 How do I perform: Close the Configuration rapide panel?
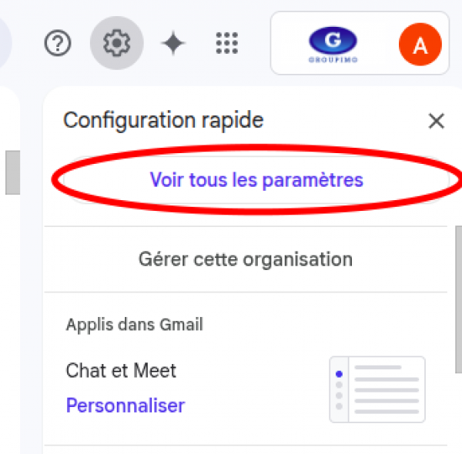[x=436, y=121]
